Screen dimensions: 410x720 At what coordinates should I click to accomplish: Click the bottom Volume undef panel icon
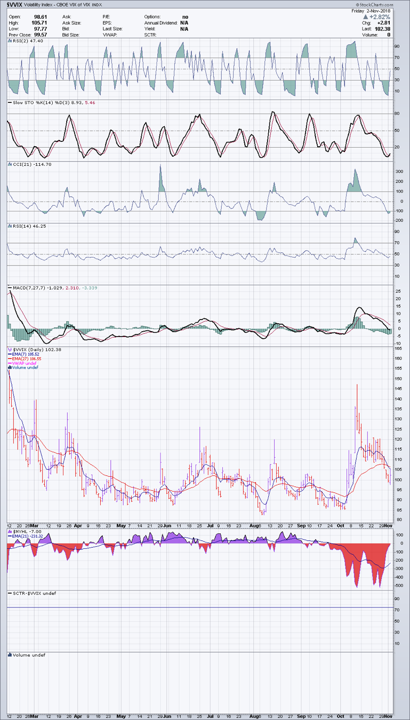click(10, 654)
